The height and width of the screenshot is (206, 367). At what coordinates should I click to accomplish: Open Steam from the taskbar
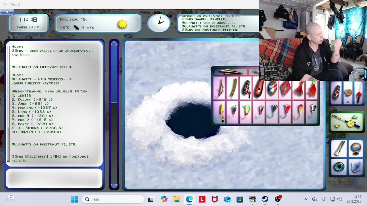coord(265,199)
